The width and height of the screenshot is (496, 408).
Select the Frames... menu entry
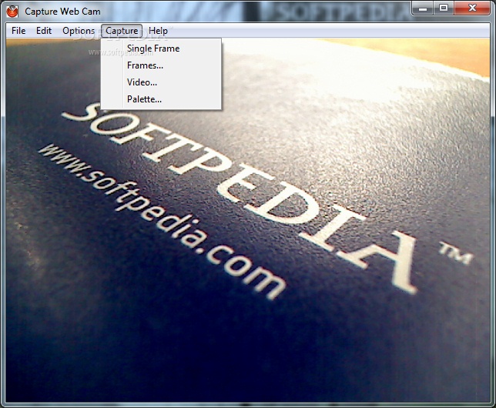[161, 65]
